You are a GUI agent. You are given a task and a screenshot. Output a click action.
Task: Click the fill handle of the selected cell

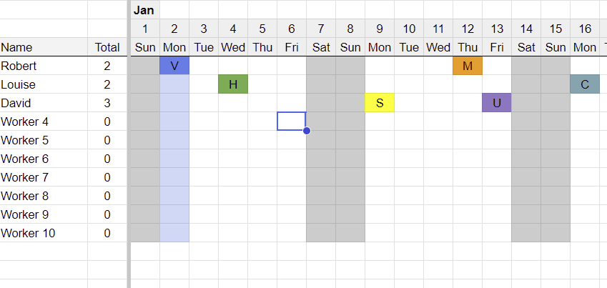307,131
